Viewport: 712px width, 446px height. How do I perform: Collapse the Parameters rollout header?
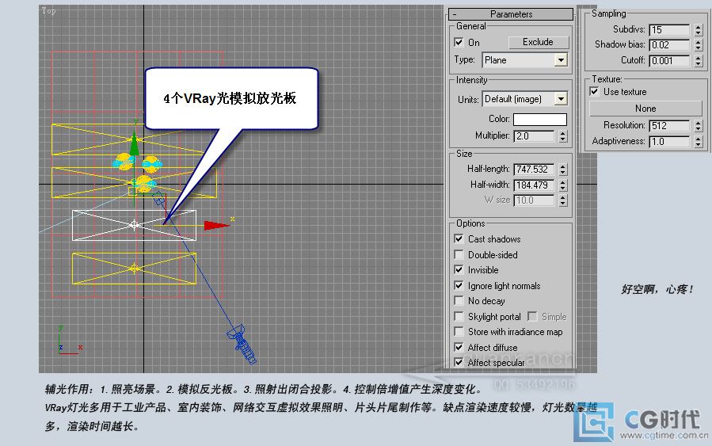(x=511, y=14)
